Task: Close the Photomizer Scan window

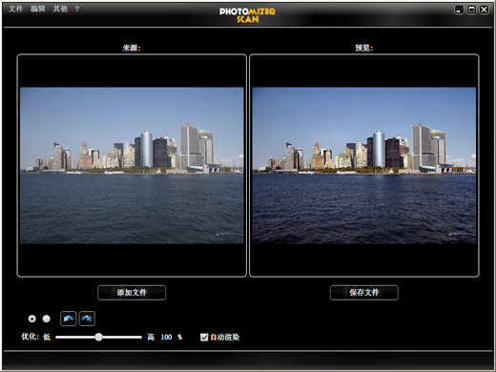Action: point(484,10)
